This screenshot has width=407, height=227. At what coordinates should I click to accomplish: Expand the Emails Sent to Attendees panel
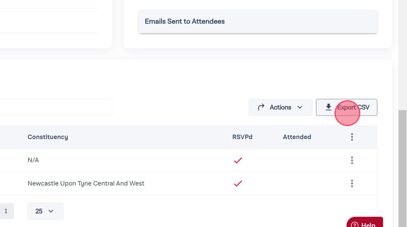[x=258, y=22]
